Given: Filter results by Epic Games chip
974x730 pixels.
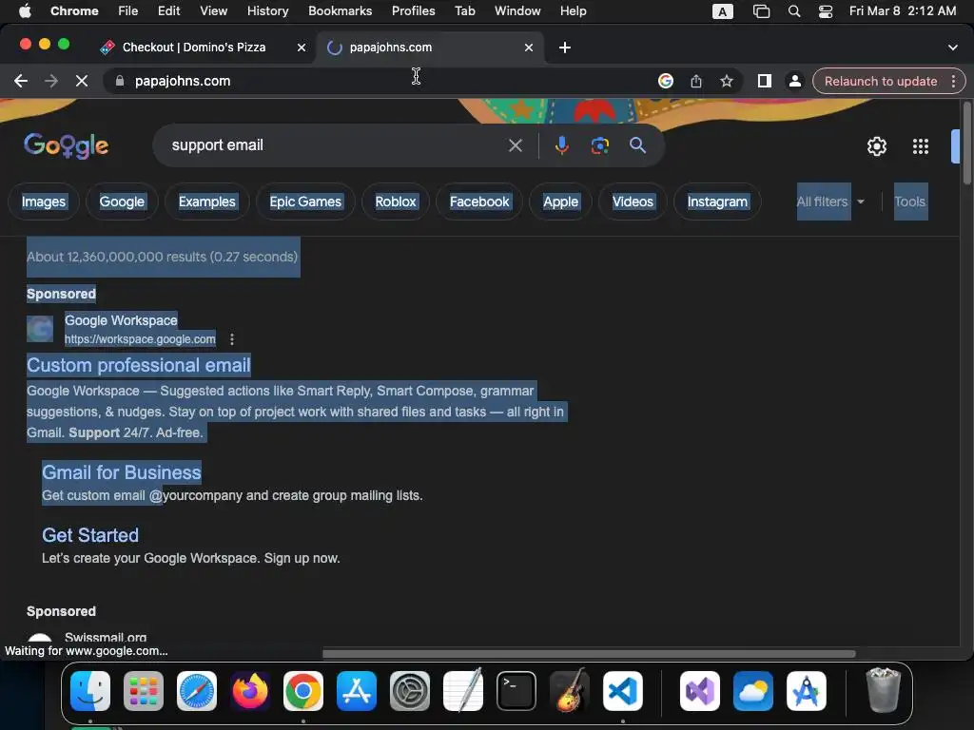Looking at the screenshot, I should (x=305, y=202).
